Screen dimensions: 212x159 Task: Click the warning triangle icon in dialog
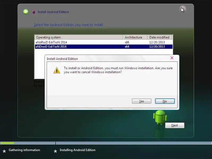(57, 70)
